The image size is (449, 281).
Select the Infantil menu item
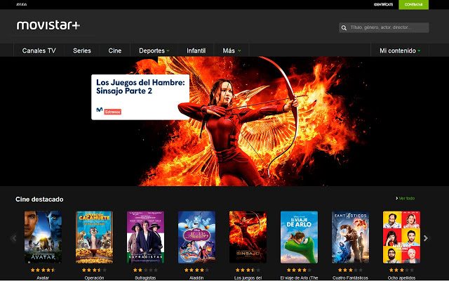tap(196, 51)
